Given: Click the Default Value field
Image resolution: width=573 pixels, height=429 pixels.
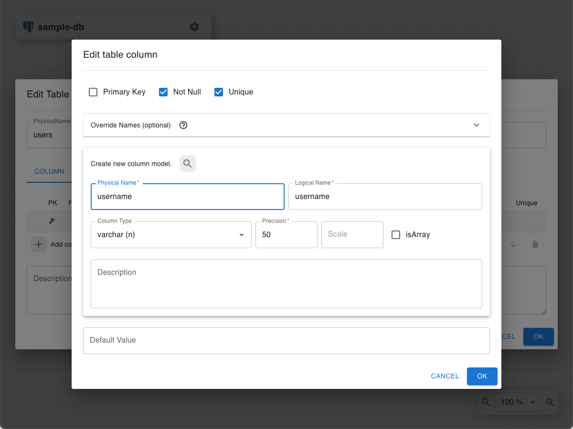Looking at the screenshot, I should point(286,341).
